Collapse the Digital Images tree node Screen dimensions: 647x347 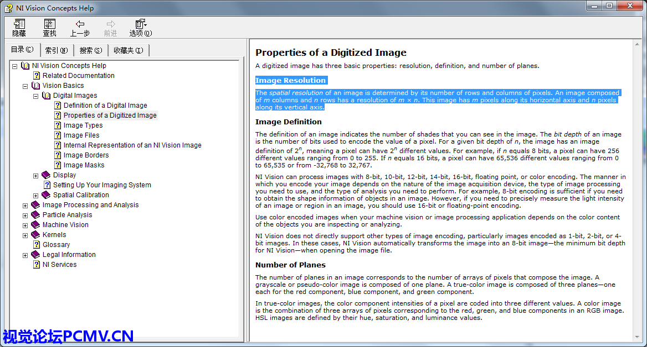point(36,96)
